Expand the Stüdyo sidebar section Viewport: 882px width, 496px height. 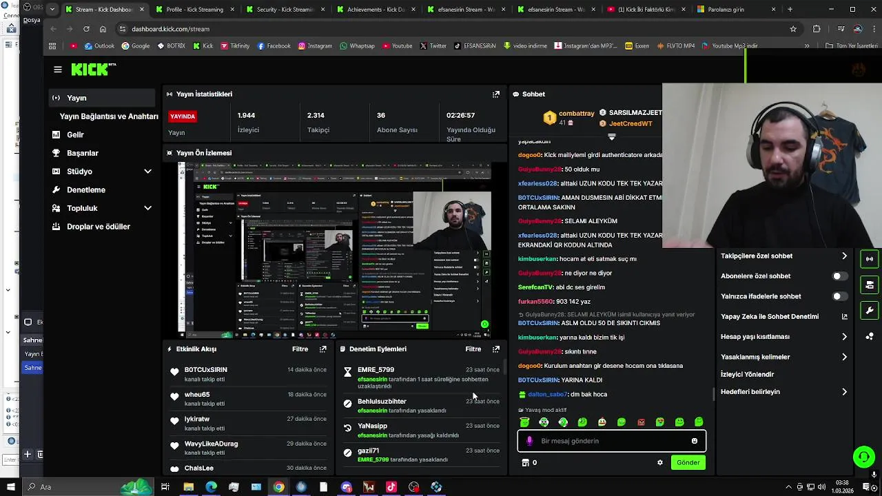(147, 172)
